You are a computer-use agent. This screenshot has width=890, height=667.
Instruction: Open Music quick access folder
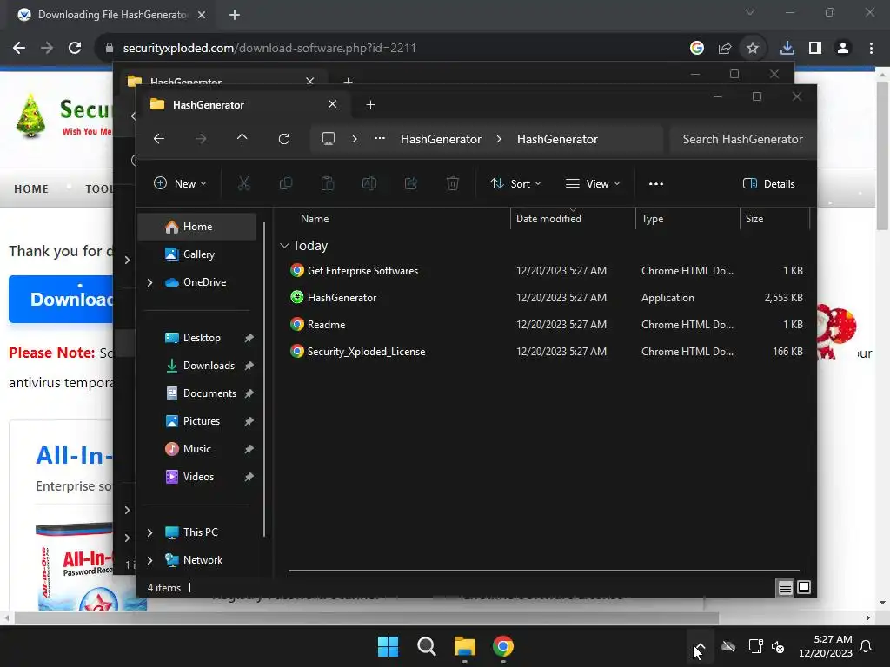[197, 449]
